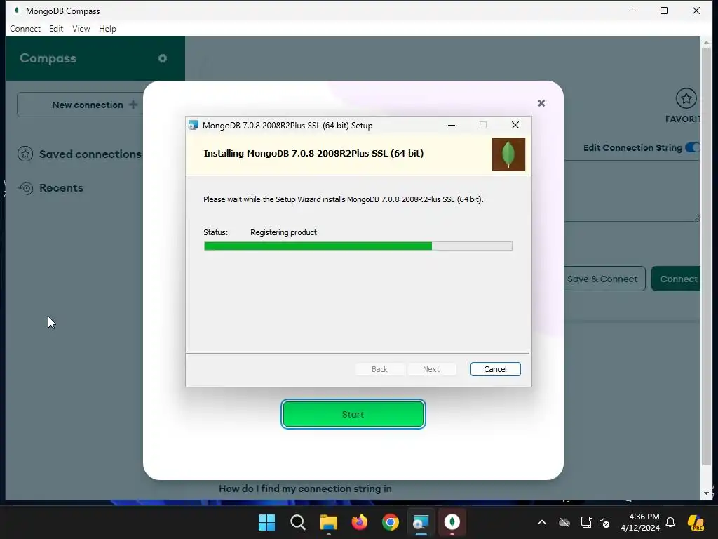Screen dimensions: 718x539
Task: Click the MongoDB leaf logo in installer
Action: (x=508, y=154)
